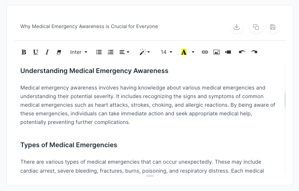This screenshot has width=299, height=191.
Task: Redo the last edit
Action: [254, 52]
